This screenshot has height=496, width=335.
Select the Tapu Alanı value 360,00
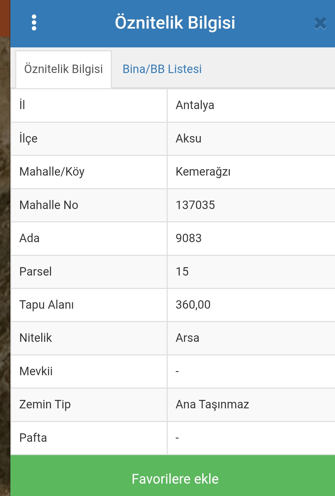[x=193, y=305]
